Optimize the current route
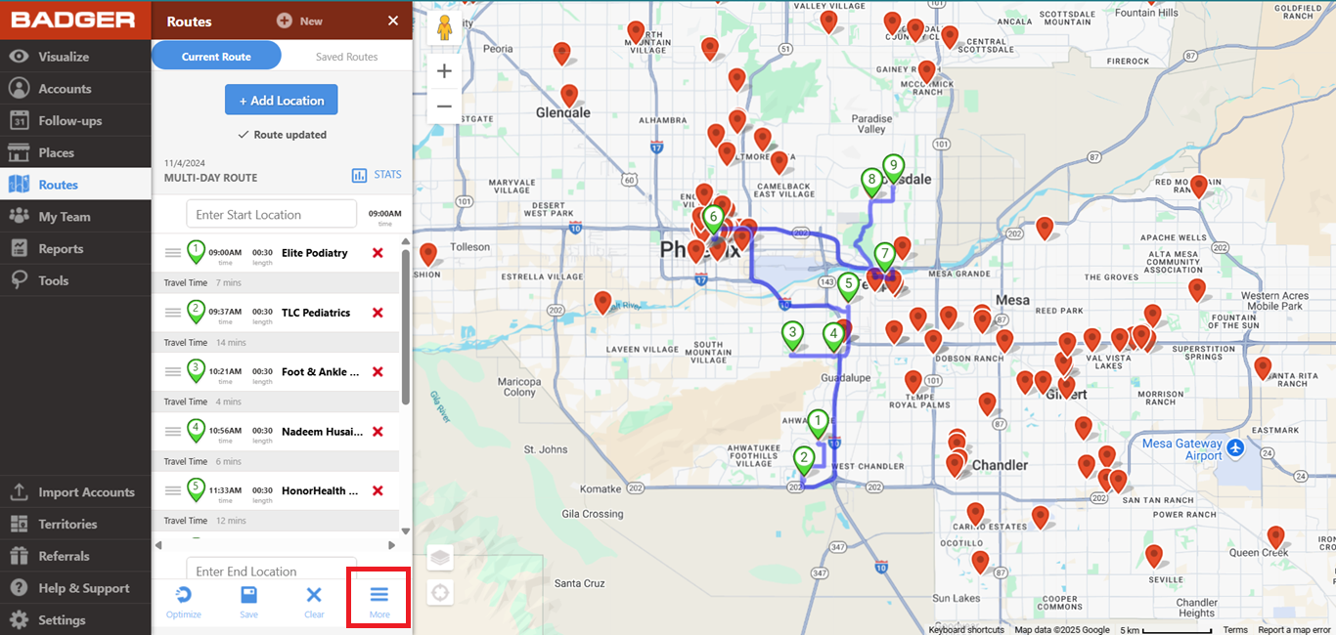The image size is (1336, 635). point(183,603)
